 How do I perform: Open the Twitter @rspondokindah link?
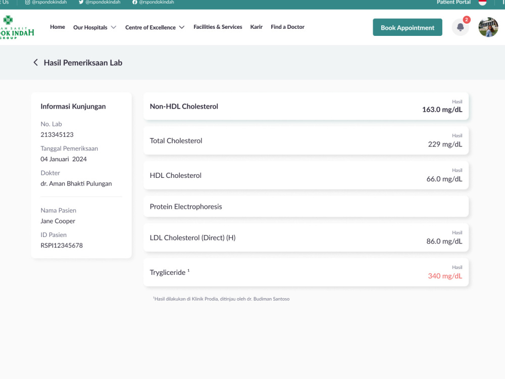[x=99, y=2]
